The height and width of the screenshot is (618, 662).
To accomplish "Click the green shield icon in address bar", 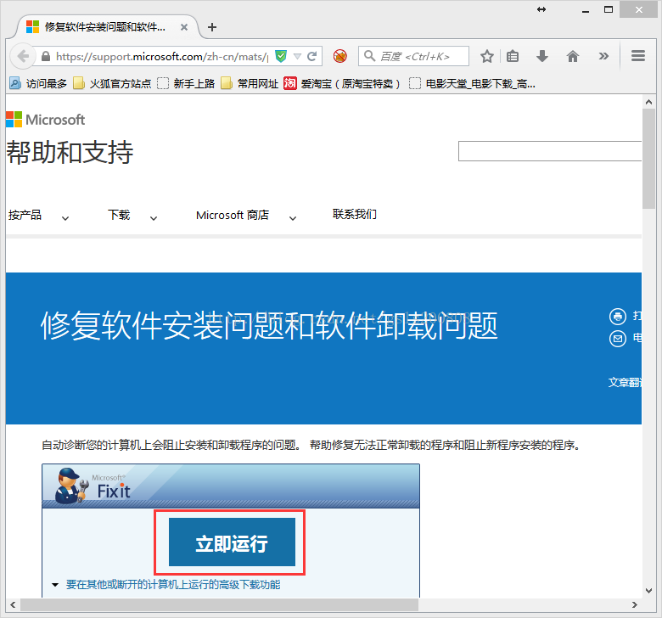I will pyautogui.click(x=281, y=56).
